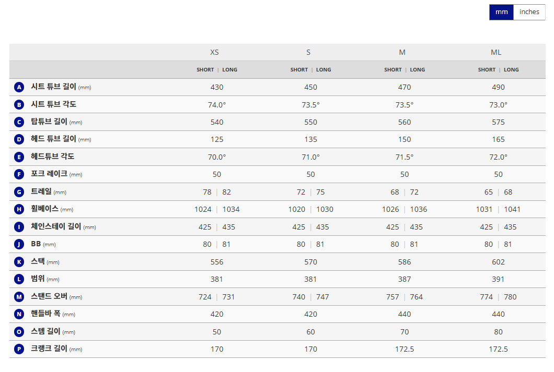Click LONG under the ML column
This screenshot has height=372, width=554.
511,70
